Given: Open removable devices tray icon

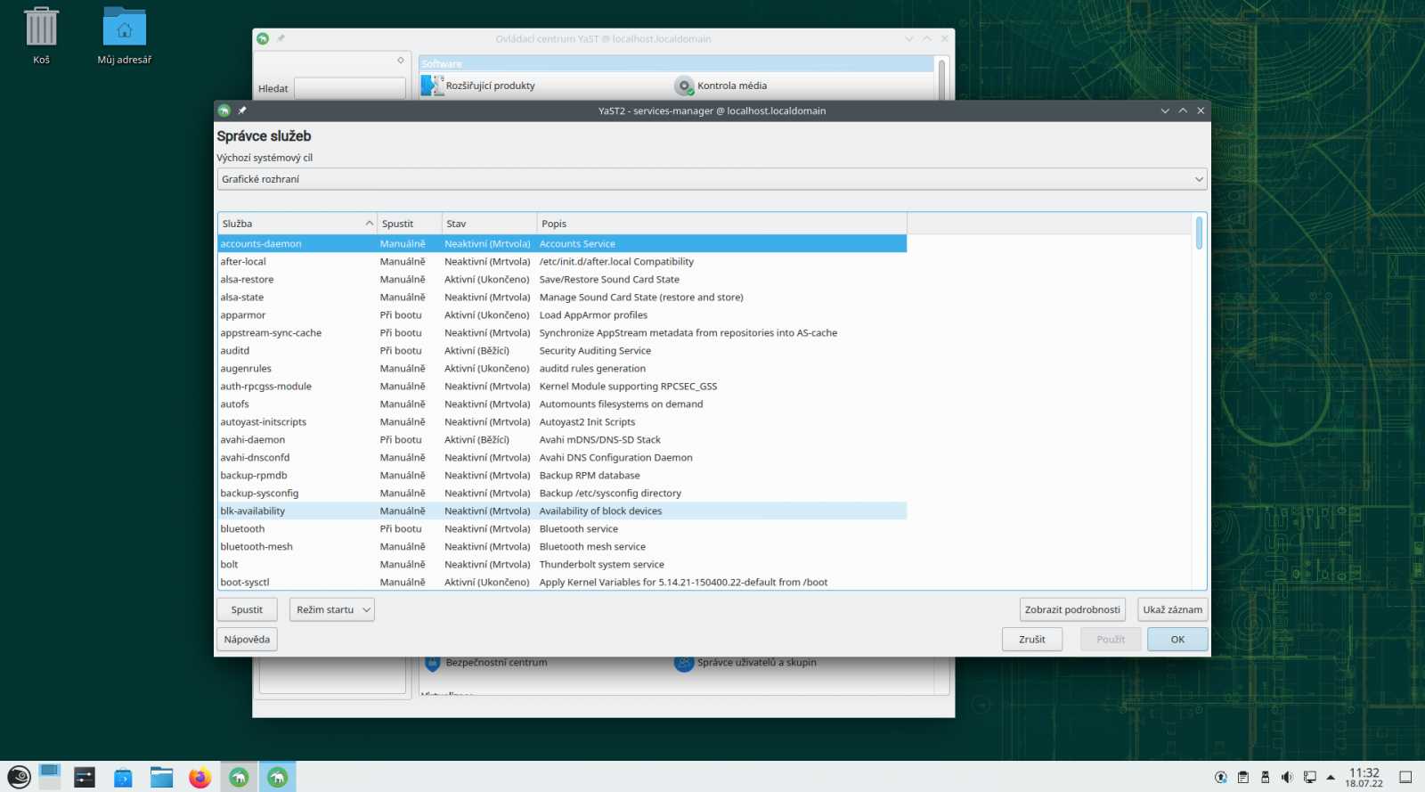Looking at the screenshot, I should point(1265,777).
